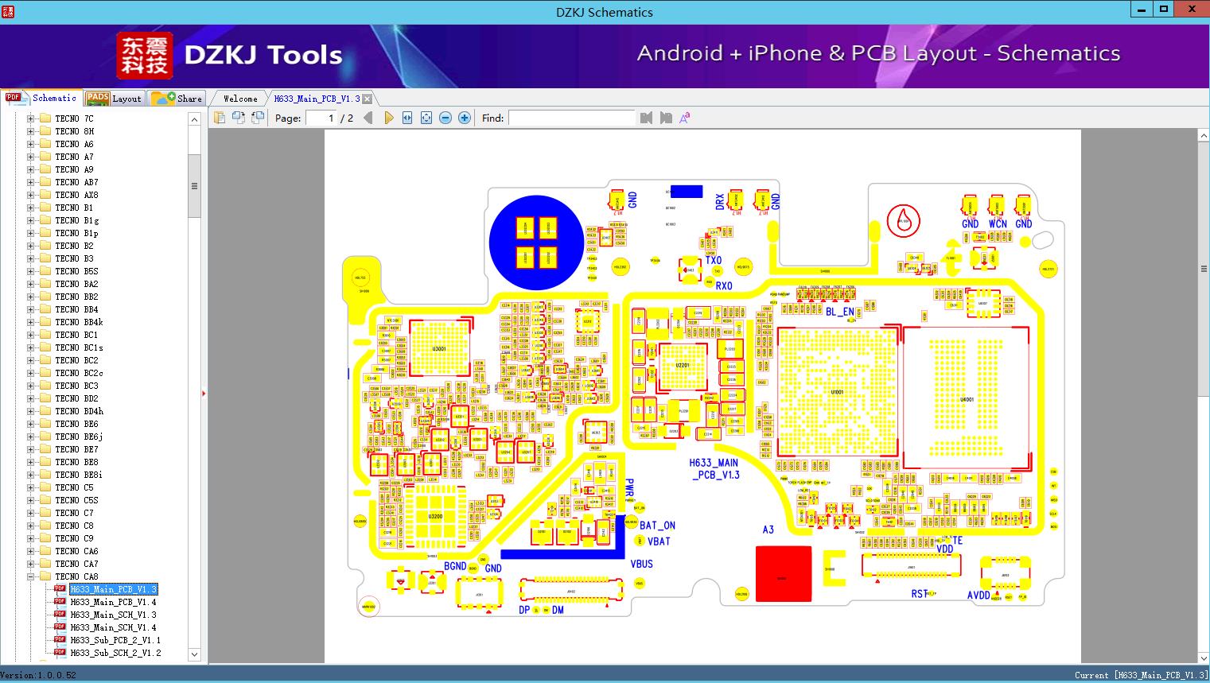Click document viewer scroll up arrow

coord(1203,137)
